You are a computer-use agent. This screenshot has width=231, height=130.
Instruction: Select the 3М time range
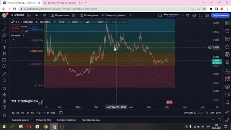(28, 113)
